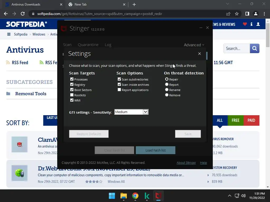
Task: Switch to the New Tab browser tab
Action: (97, 4)
